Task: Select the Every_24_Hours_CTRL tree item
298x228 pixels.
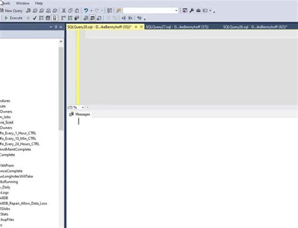Action: coord(19,144)
